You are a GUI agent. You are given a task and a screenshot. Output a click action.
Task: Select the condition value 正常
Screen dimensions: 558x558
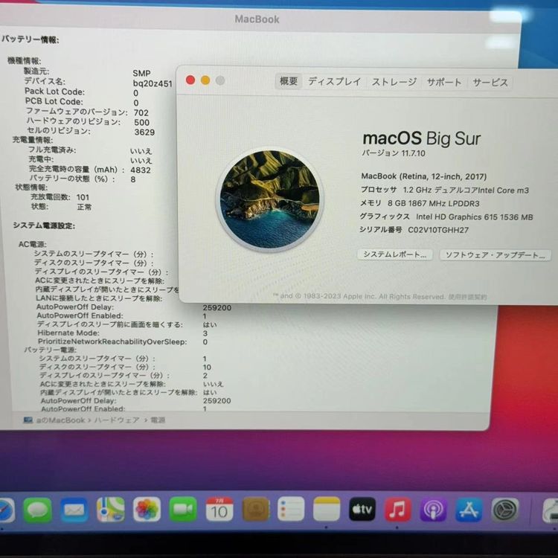(84, 207)
